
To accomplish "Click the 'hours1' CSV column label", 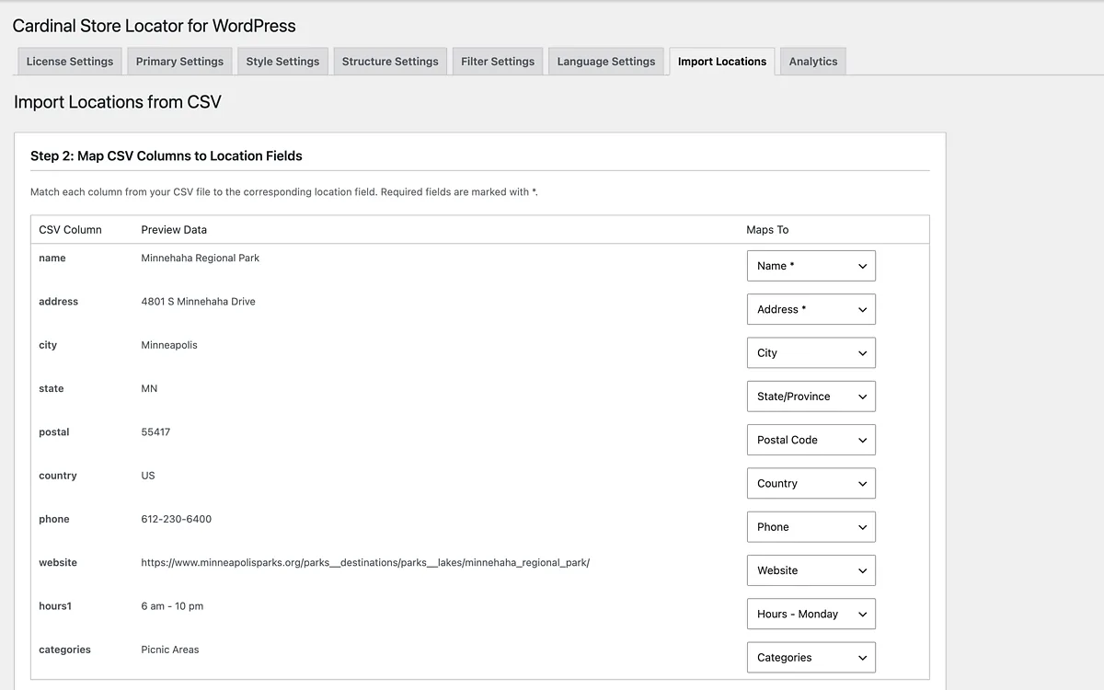I will coord(54,606).
